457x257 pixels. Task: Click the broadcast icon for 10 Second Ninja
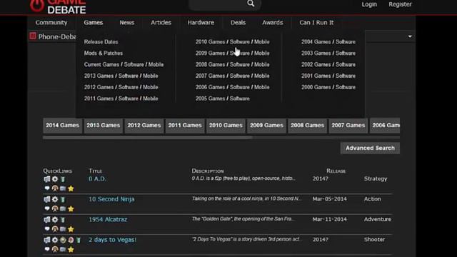click(55, 208)
